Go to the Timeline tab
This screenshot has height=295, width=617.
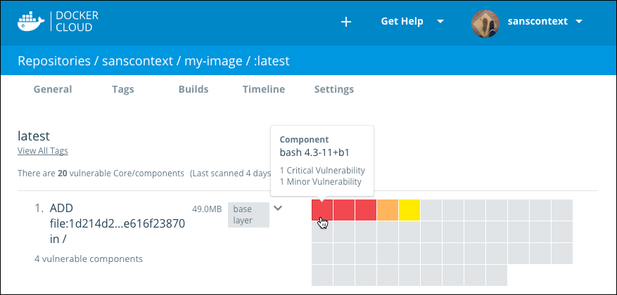[x=263, y=89]
